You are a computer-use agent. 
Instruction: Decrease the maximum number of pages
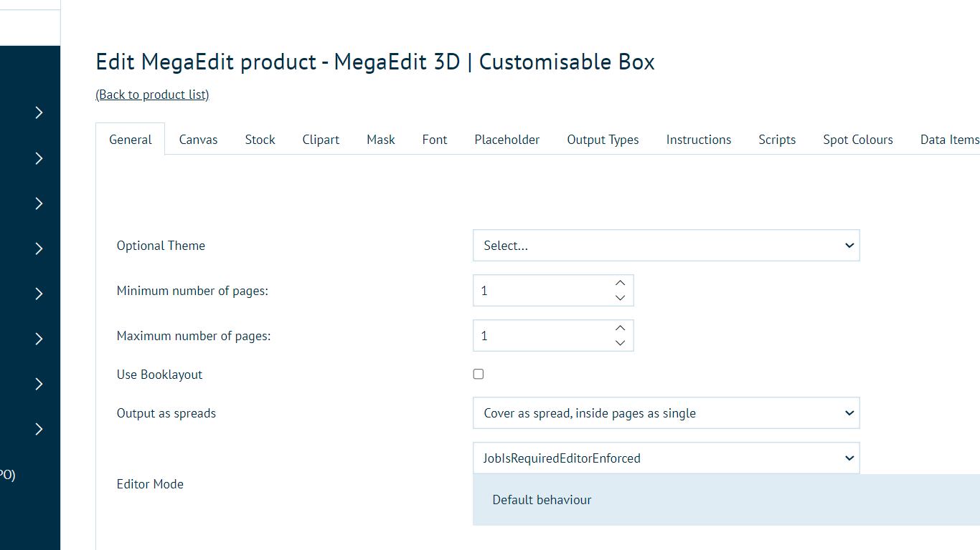click(x=621, y=343)
